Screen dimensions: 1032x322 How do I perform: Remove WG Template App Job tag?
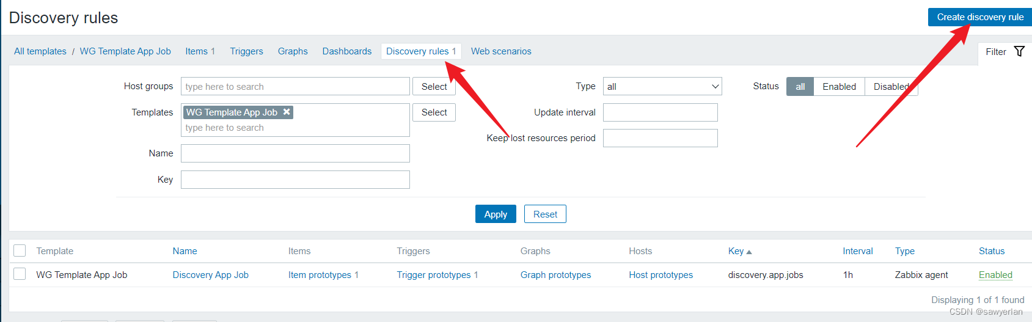[287, 112]
